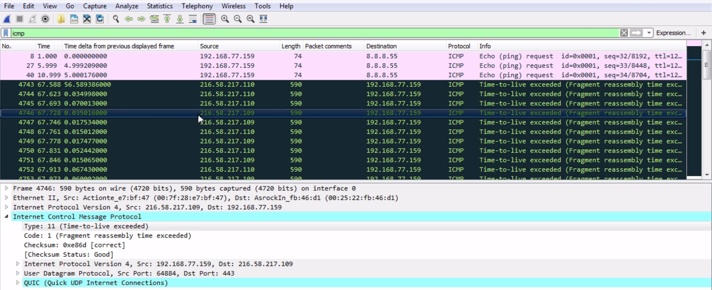Toggle packet list colorization

point(209,19)
